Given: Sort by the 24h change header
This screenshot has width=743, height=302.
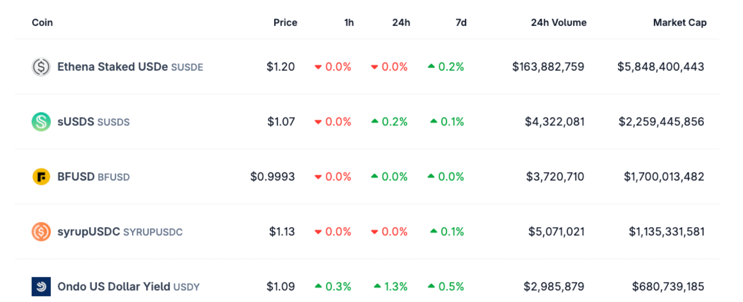Looking at the screenshot, I should (x=401, y=22).
